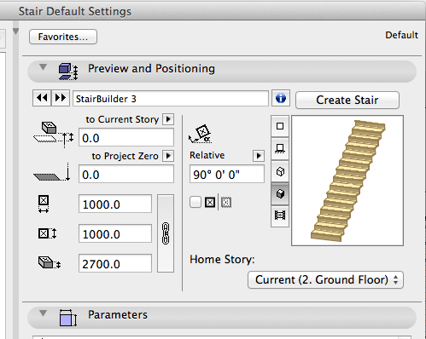Click the unmirrored symbol icon
426x339 pixels.
coord(210,203)
